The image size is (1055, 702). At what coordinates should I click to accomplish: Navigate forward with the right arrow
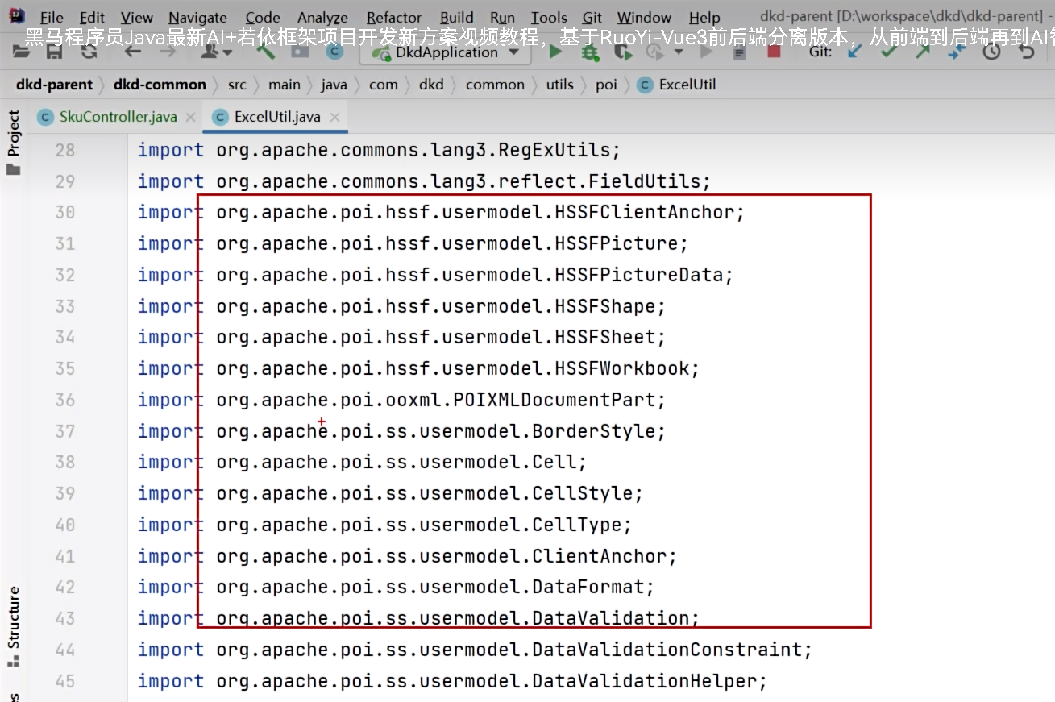(x=167, y=52)
